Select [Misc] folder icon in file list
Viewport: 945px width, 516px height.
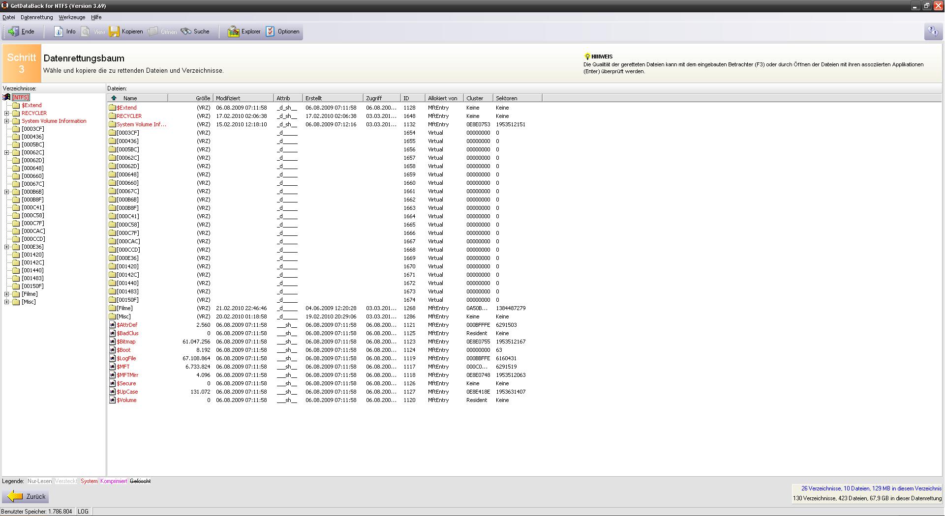pyautogui.click(x=112, y=316)
